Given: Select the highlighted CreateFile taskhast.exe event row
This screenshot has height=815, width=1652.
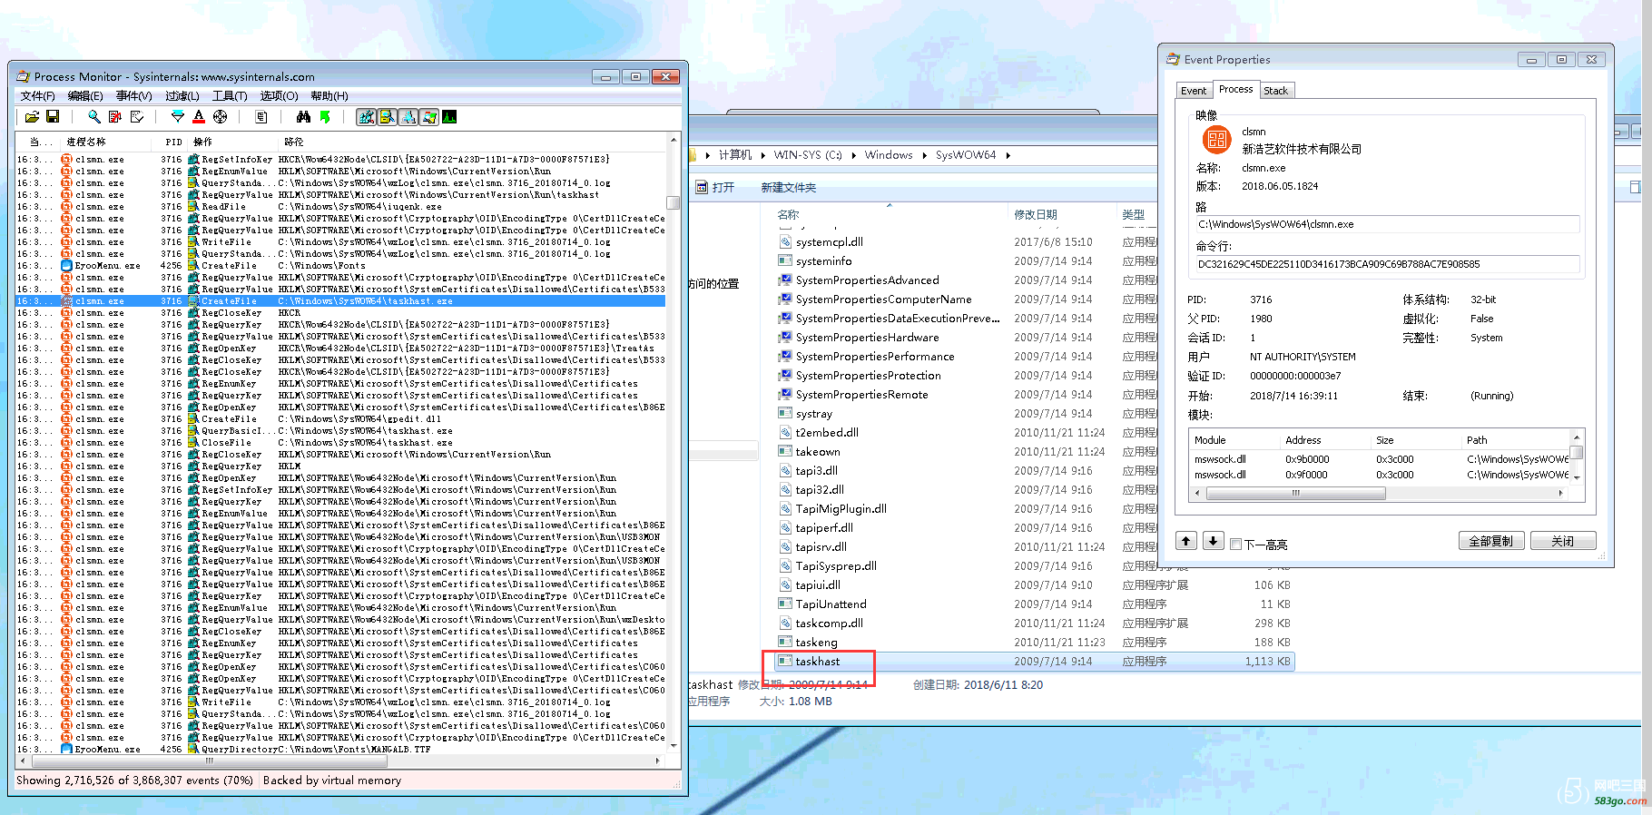Looking at the screenshot, I should (340, 300).
